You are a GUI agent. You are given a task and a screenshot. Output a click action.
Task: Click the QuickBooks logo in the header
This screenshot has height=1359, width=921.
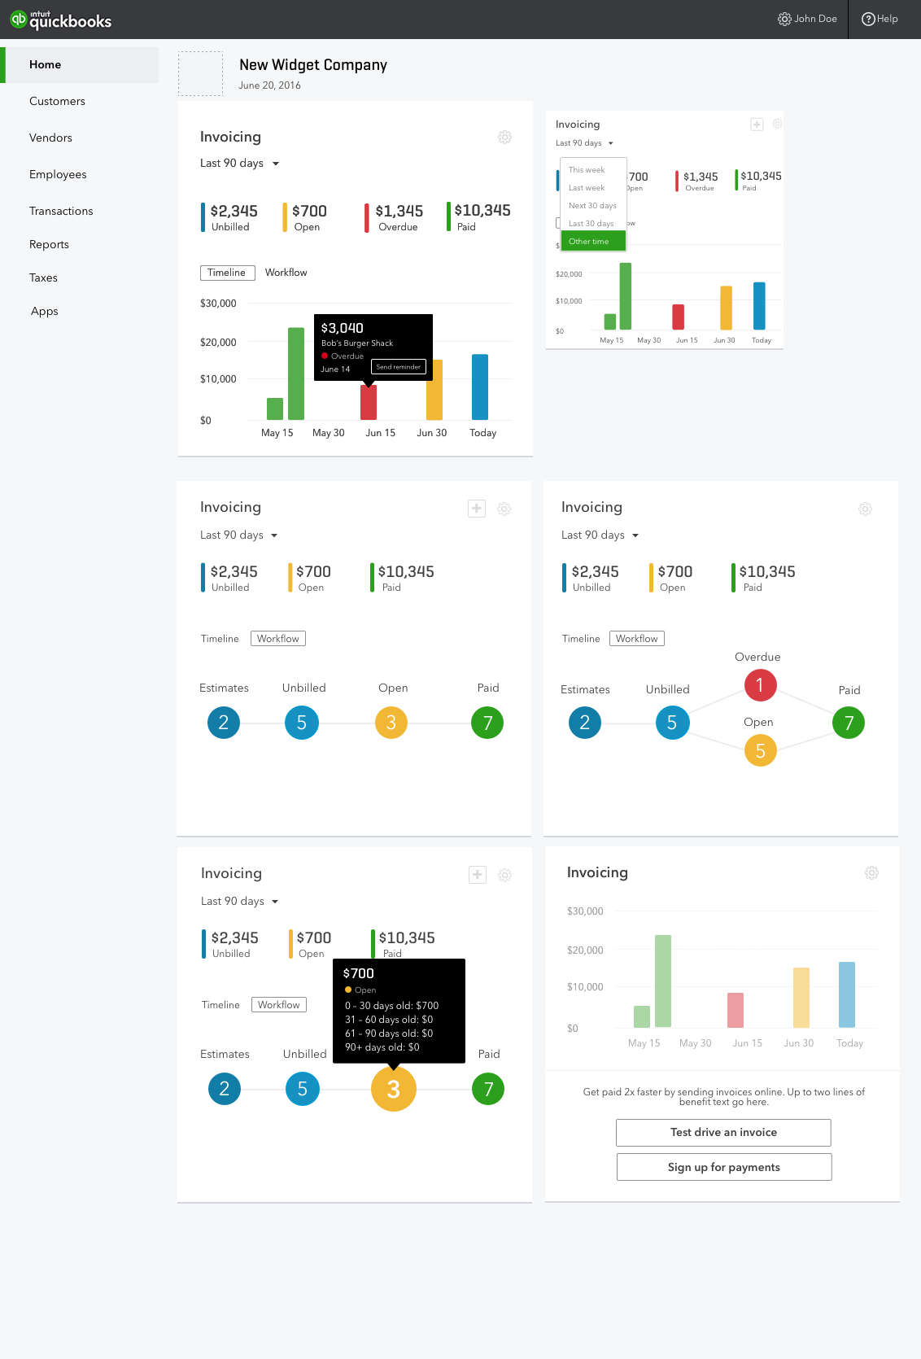pyautogui.click(x=61, y=20)
